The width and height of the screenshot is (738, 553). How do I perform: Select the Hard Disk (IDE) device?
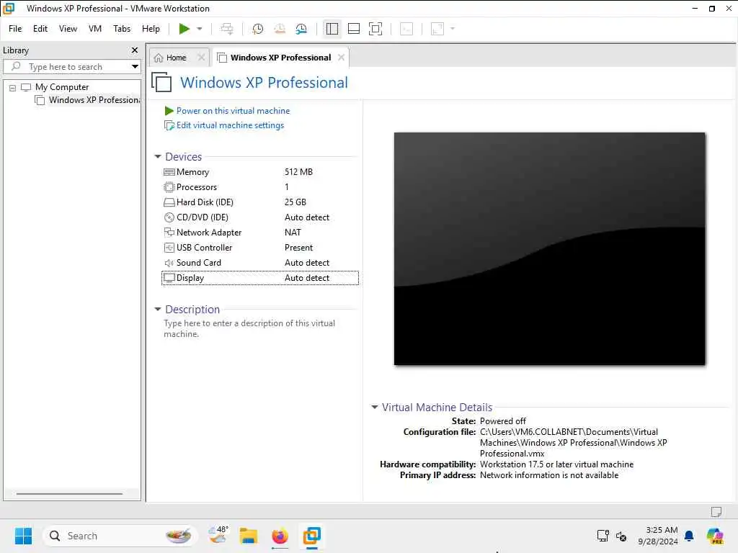[260, 202]
